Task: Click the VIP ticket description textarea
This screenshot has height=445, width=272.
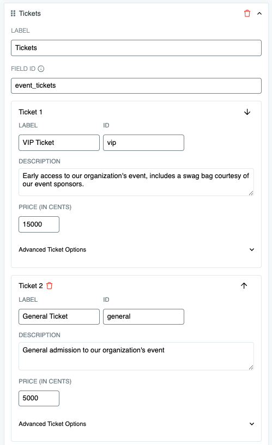Action: (x=136, y=182)
